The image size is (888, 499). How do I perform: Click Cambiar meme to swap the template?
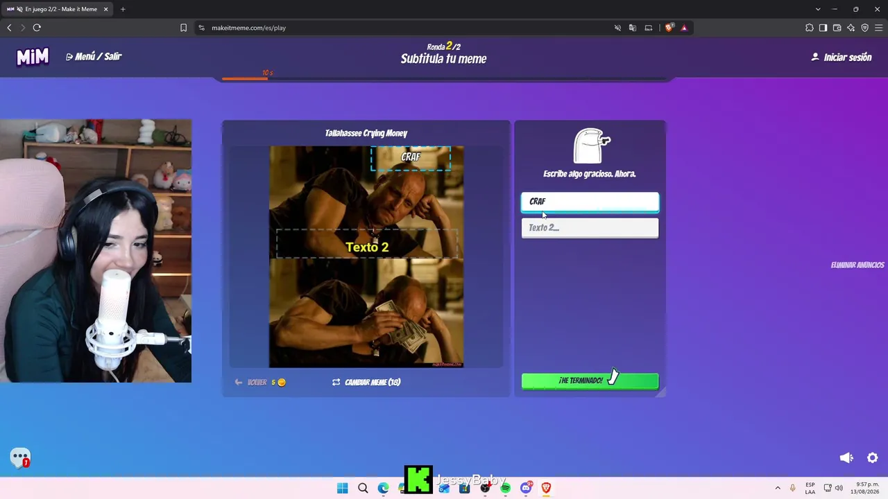(x=366, y=382)
